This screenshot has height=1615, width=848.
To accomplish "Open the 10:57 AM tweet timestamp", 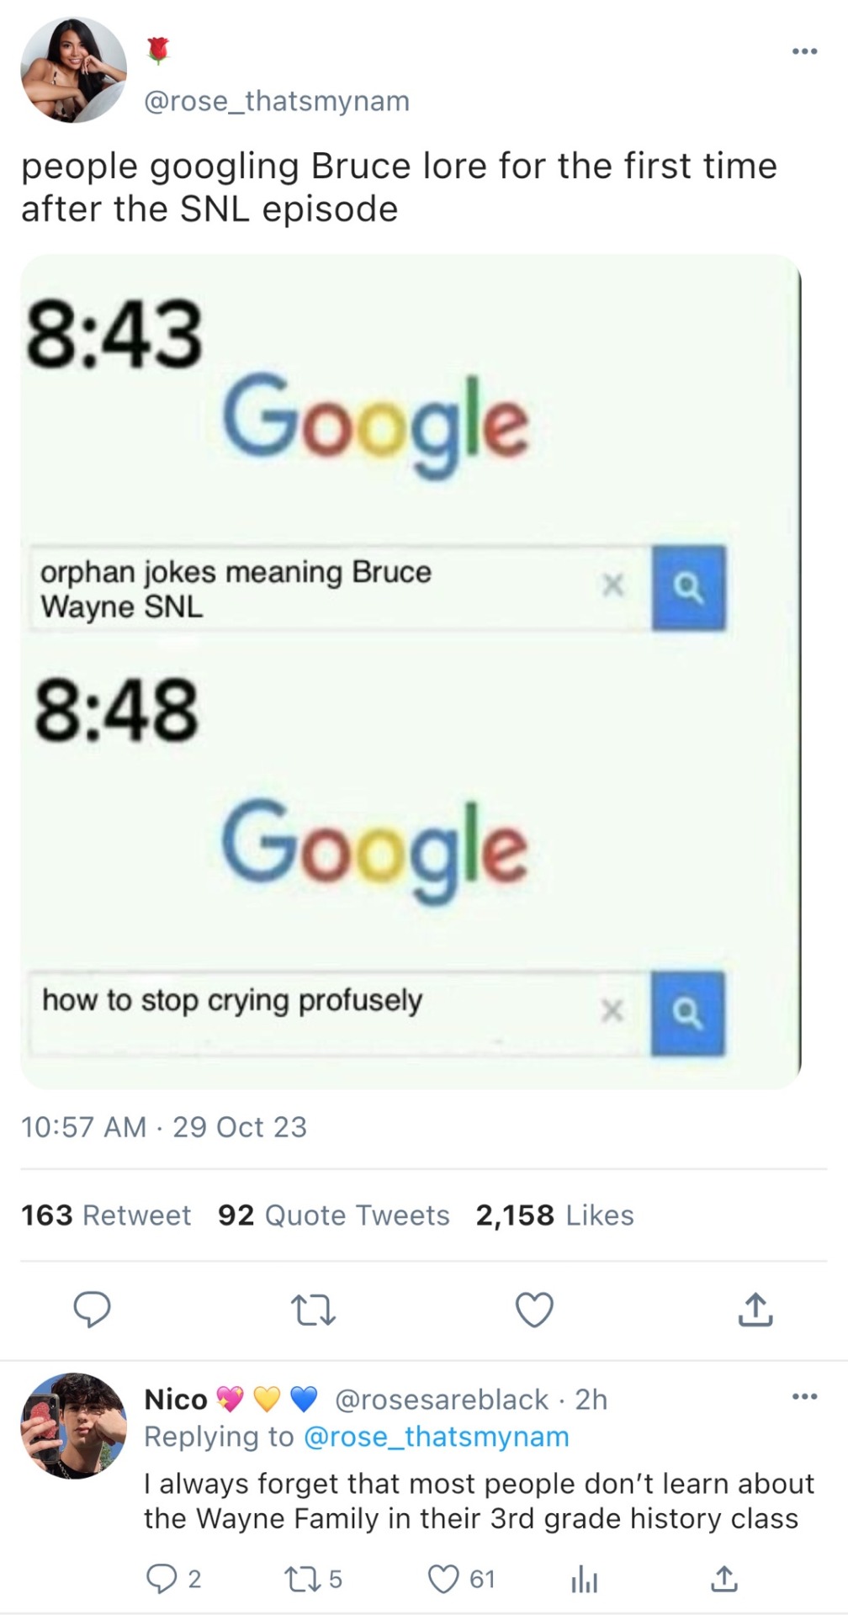I will point(164,1127).
